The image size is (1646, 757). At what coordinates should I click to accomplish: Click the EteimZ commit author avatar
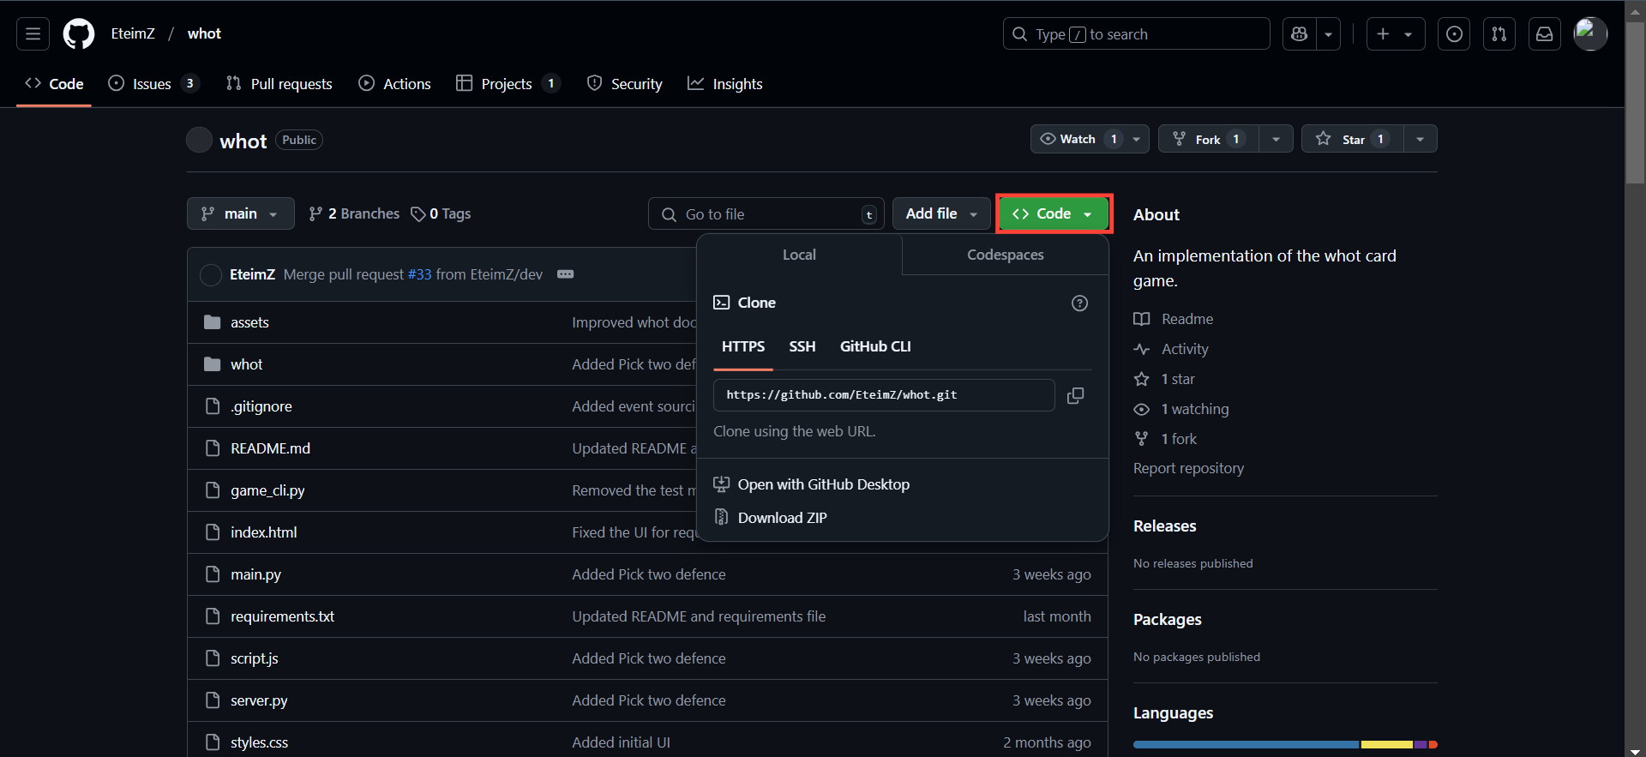click(211, 274)
